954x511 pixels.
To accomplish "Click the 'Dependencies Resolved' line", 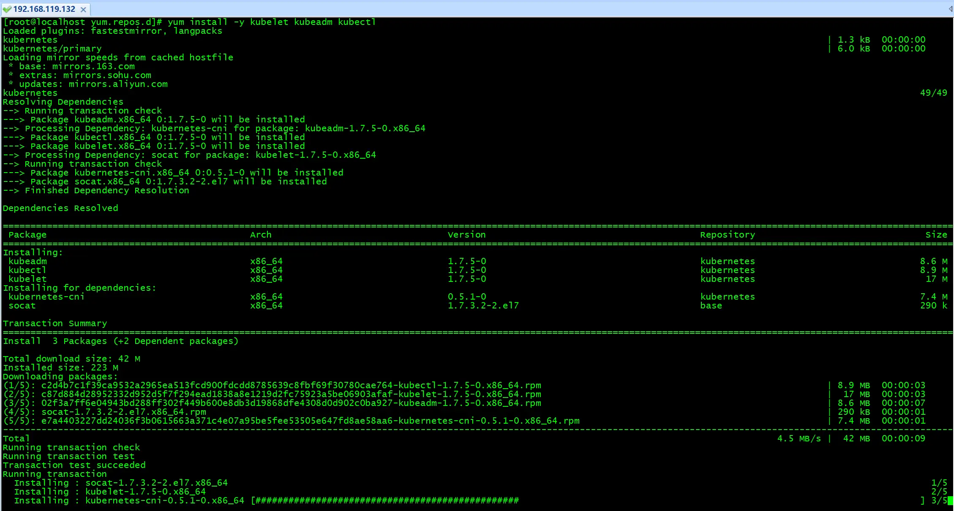I will pos(60,208).
